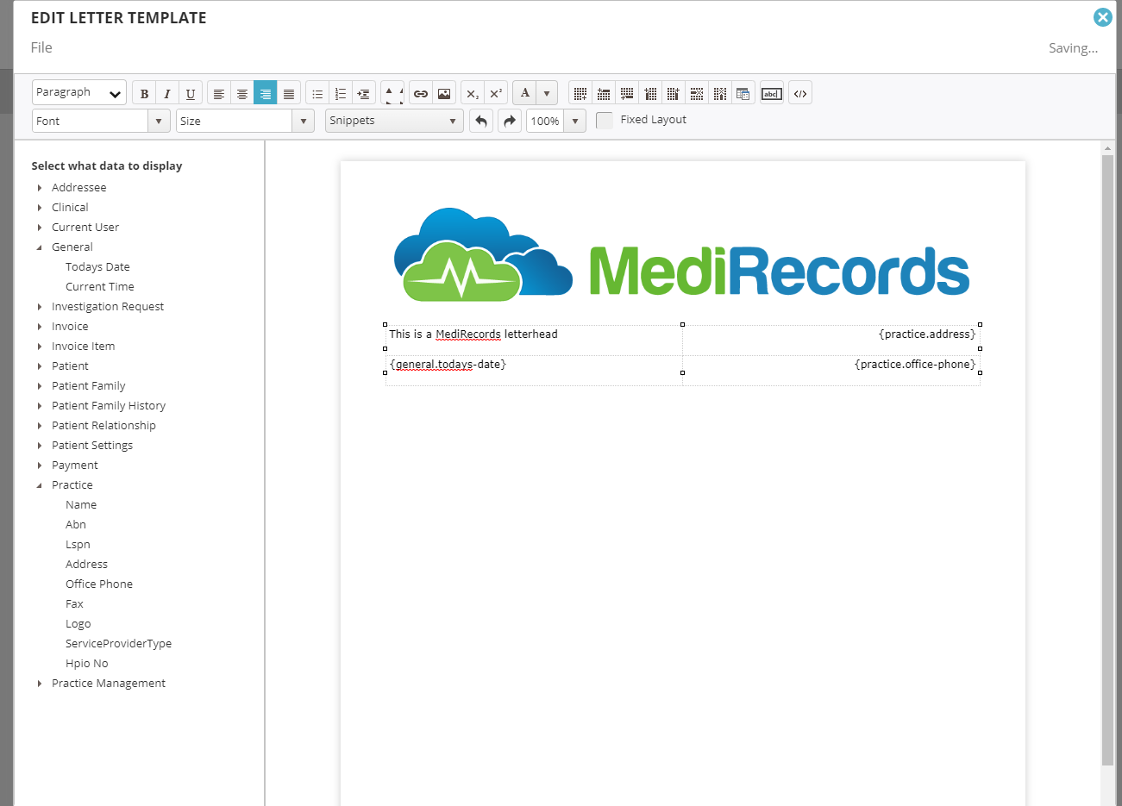Increase paragraph indent

pyautogui.click(x=364, y=93)
